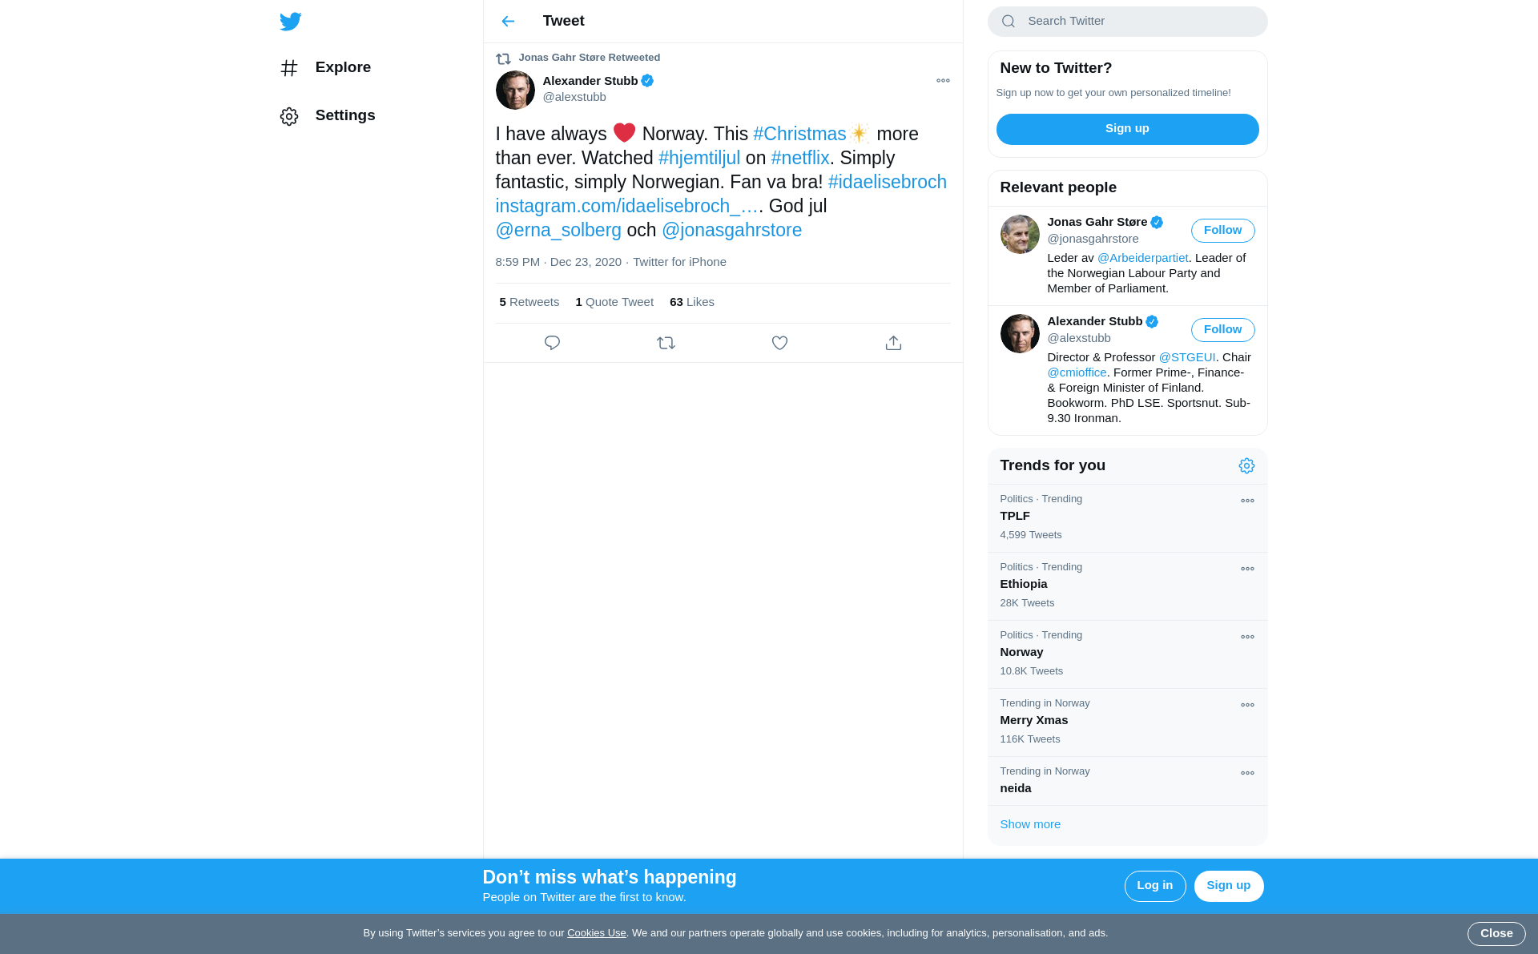This screenshot has width=1538, height=954.
Task: Follow Jonas Gahr Støre
Action: tap(1222, 231)
